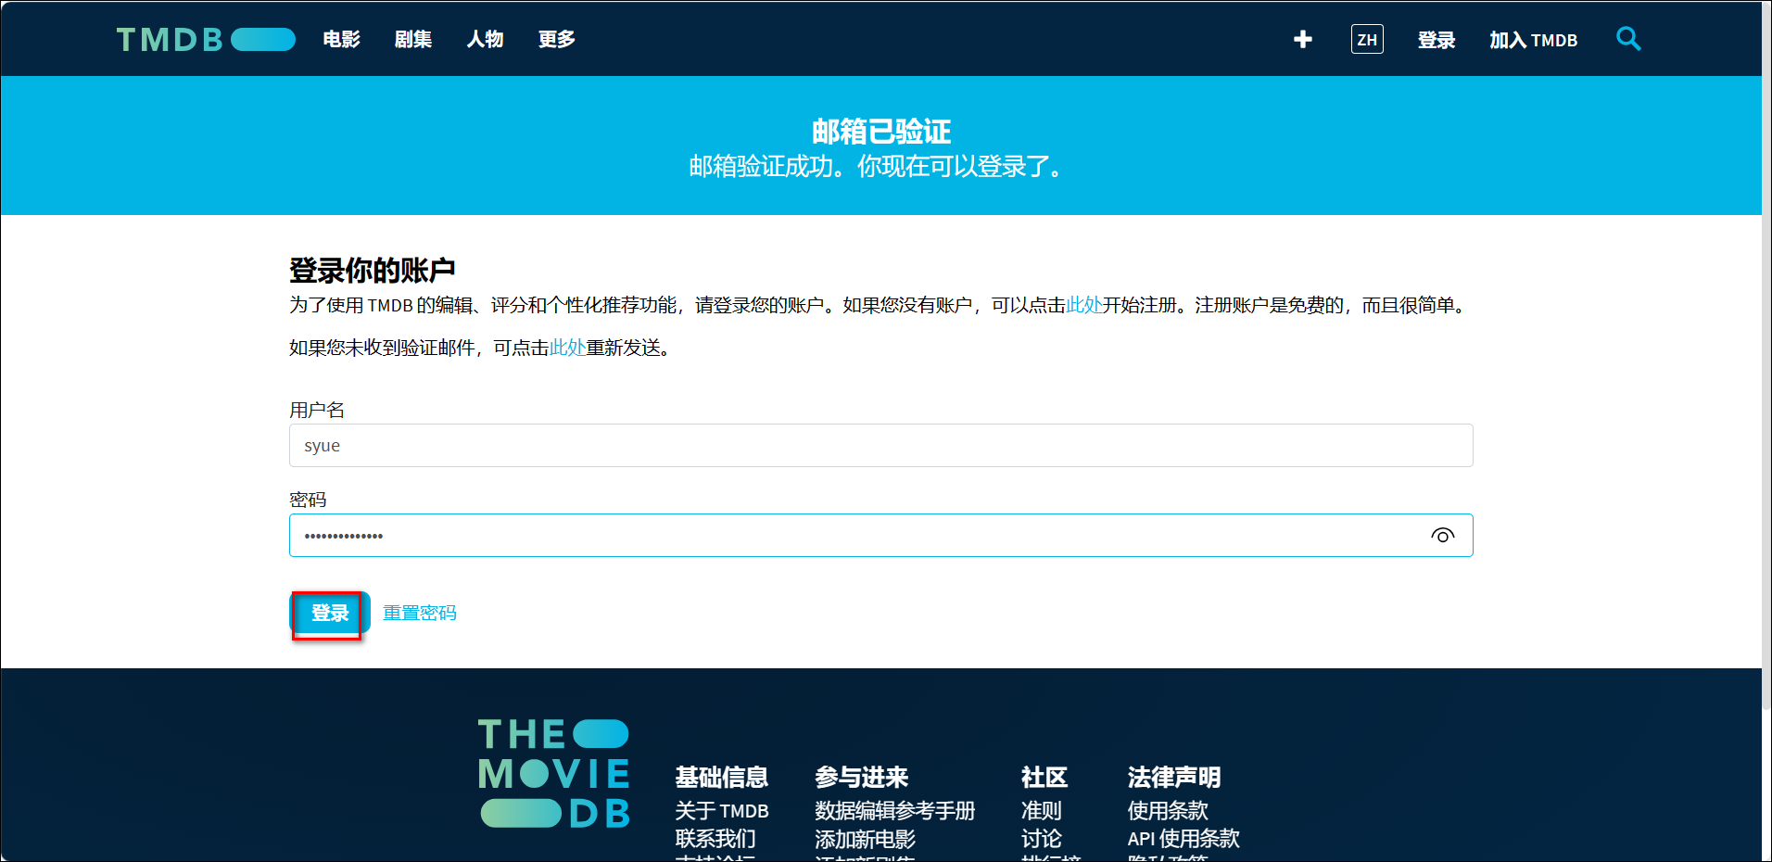Viewport: 1772px width, 862px height.
Task: Open the ZH language selector
Action: [1366, 39]
